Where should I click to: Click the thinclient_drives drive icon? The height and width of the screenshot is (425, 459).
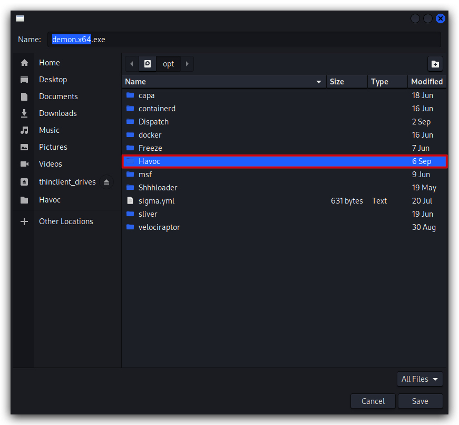coord(24,182)
